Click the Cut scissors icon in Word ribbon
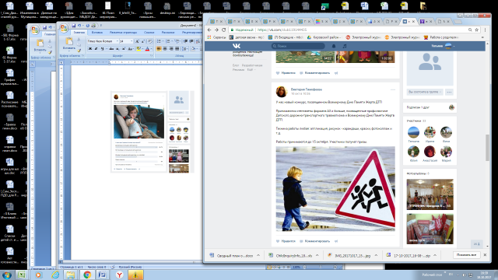 pyautogui.click(x=79, y=40)
